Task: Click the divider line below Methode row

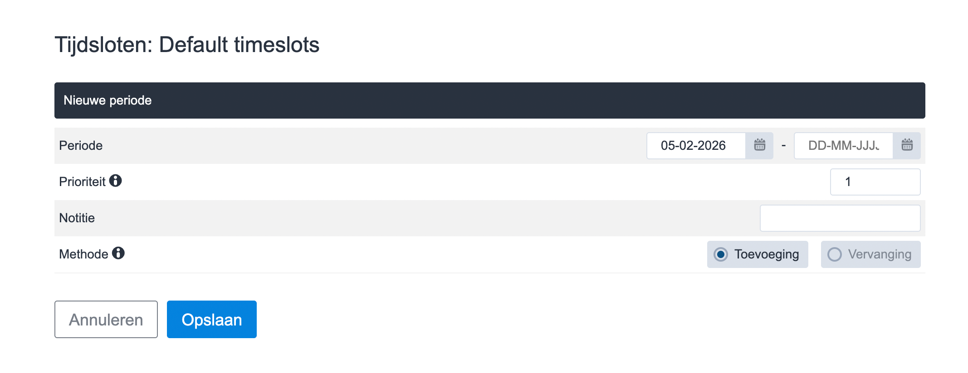Action: (x=489, y=273)
